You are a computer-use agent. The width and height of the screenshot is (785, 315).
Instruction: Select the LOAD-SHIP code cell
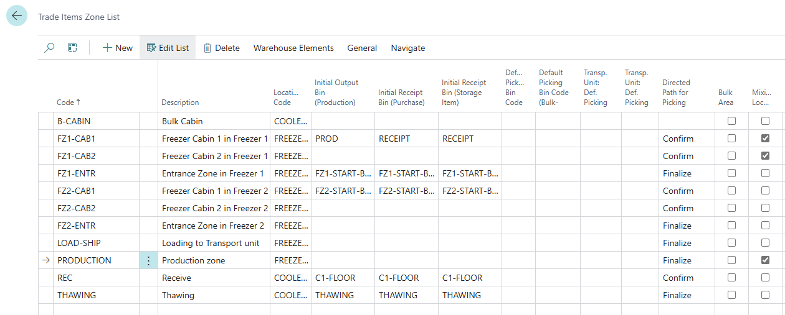point(97,243)
